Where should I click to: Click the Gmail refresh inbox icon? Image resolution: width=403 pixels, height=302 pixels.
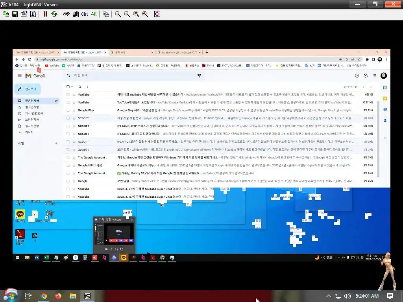point(80,87)
